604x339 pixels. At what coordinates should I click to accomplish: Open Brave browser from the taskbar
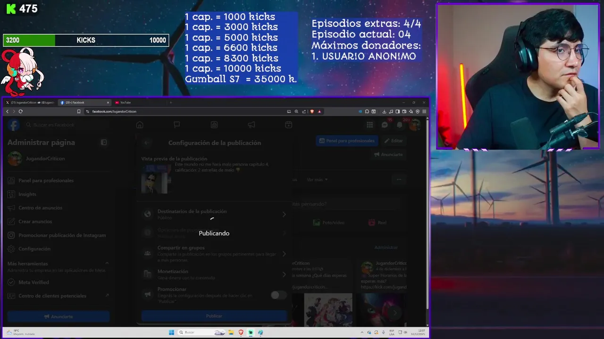[x=241, y=332]
